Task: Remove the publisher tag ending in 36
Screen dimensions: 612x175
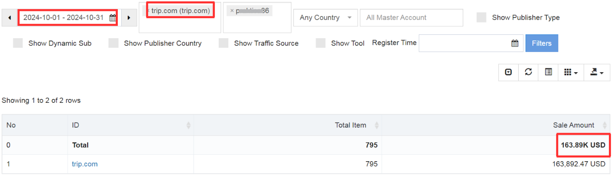Action: point(232,11)
